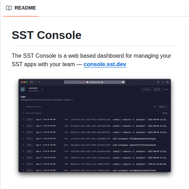Click the back arrow in screenshot's browser toolbar

(39, 82)
